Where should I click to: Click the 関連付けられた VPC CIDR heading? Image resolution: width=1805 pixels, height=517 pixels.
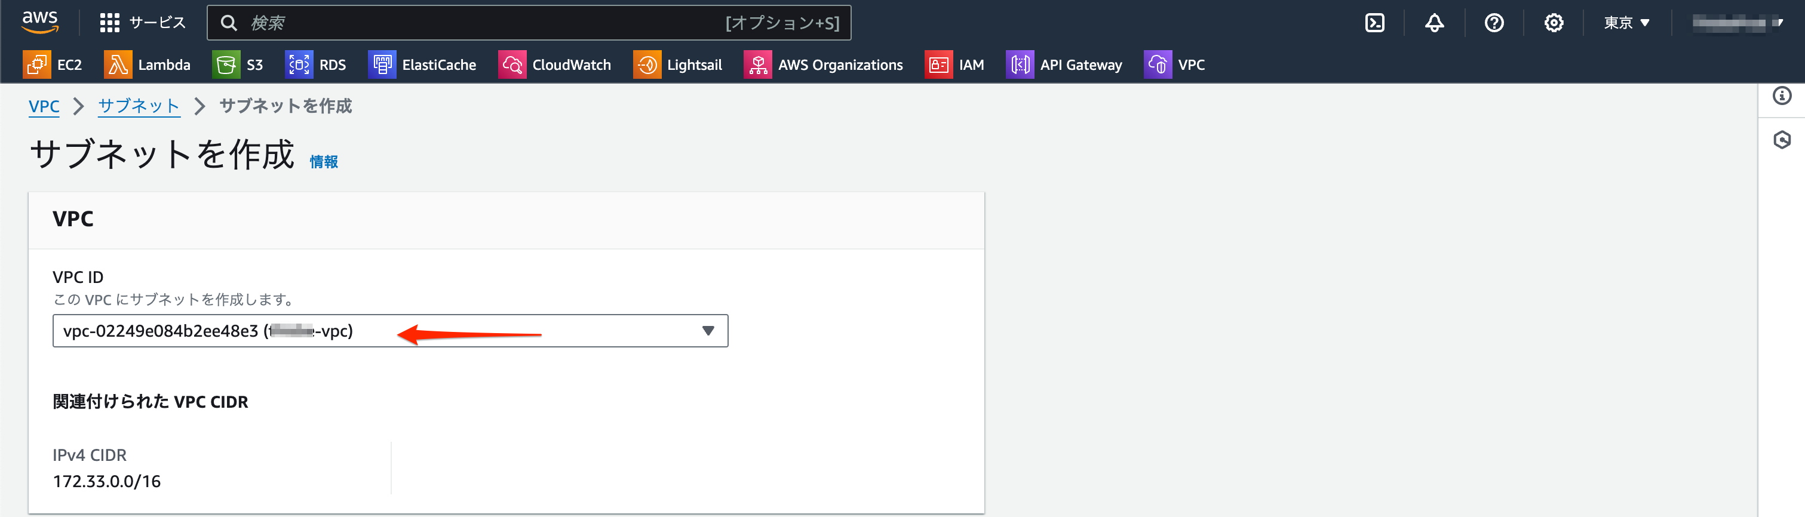151,402
